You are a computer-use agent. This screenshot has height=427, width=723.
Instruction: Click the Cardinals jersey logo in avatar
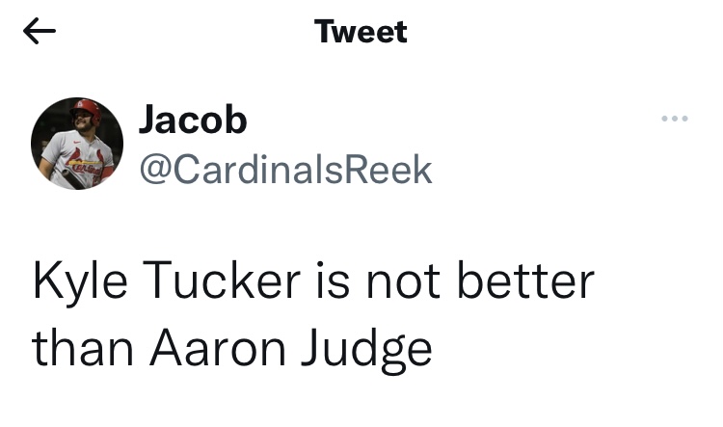pyautogui.click(x=84, y=163)
